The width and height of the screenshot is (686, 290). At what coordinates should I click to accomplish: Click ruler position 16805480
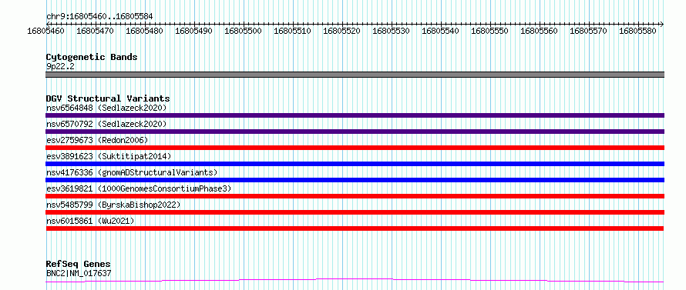click(x=144, y=31)
